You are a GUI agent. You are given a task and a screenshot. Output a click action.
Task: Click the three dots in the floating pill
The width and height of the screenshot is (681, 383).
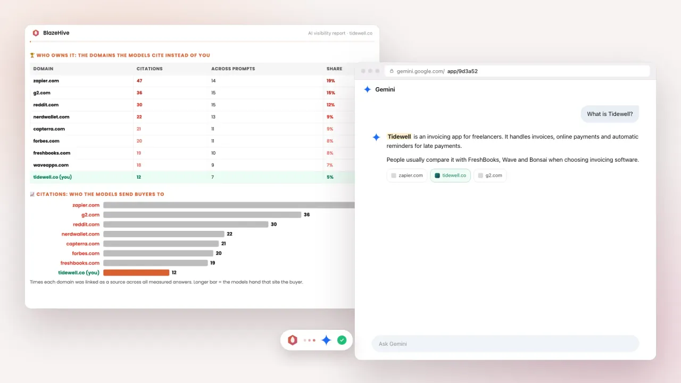[x=310, y=340]
